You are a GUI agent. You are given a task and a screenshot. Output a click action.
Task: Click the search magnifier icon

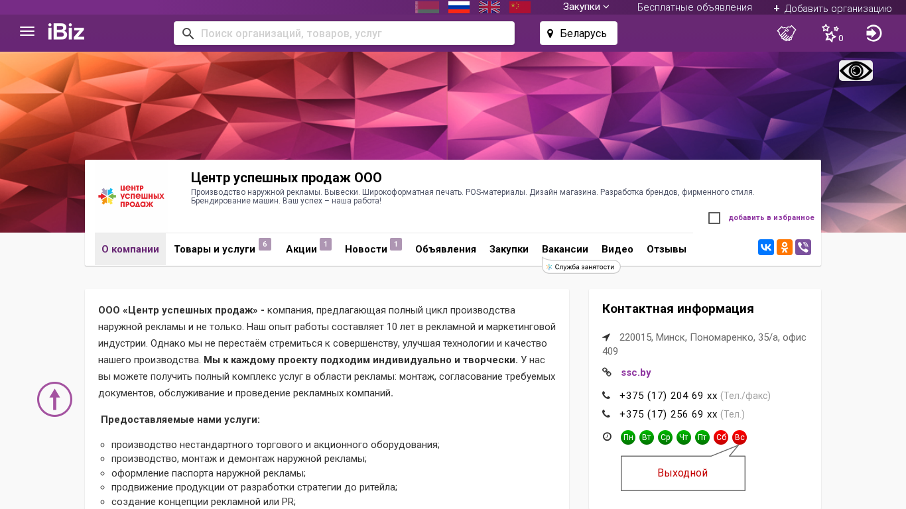188,33
